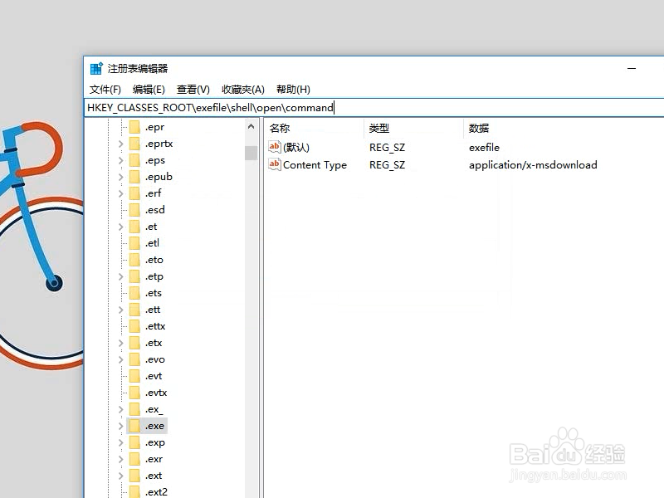The image size is (664, 498).
Task: Click the .ext folder icon
Action: coord(134,476)
